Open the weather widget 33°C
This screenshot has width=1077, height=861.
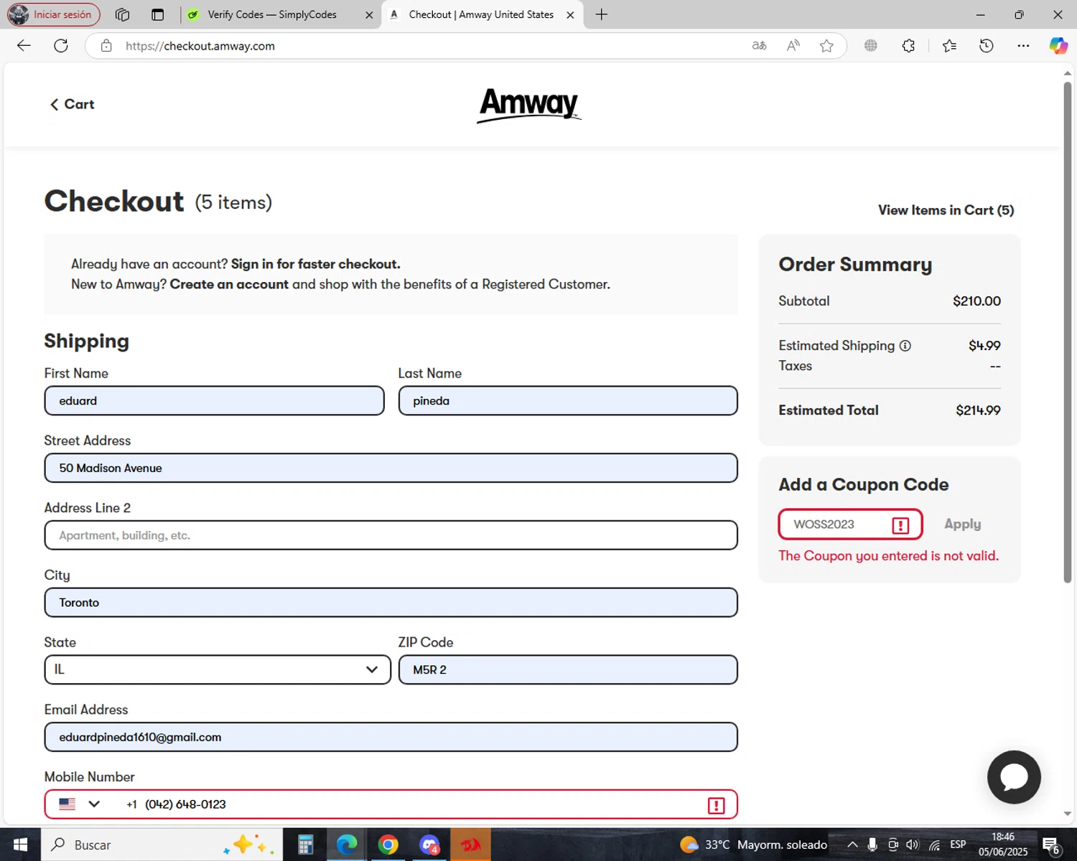(x=753, y=844)
